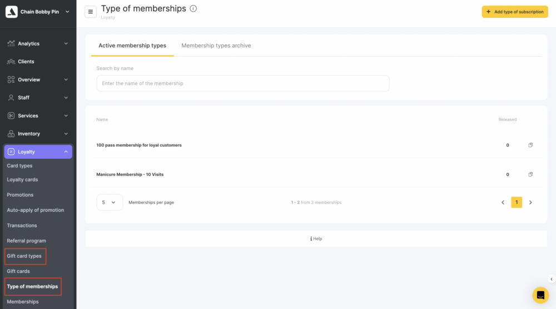556x309 pixels.
Task: Click the Chain Bobby Pin logo icon
Action: tap(12, 12)
